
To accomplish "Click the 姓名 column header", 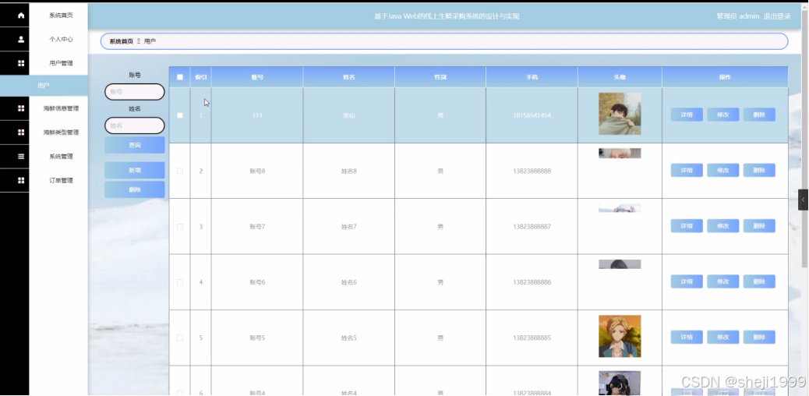I will click(349, 77).
